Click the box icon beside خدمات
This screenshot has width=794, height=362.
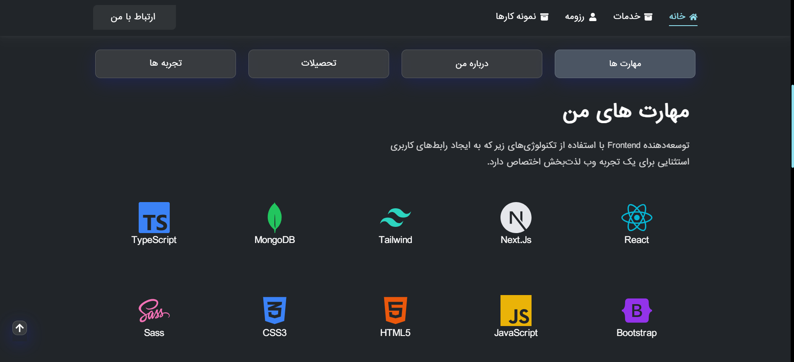click(x=648, y=17)
